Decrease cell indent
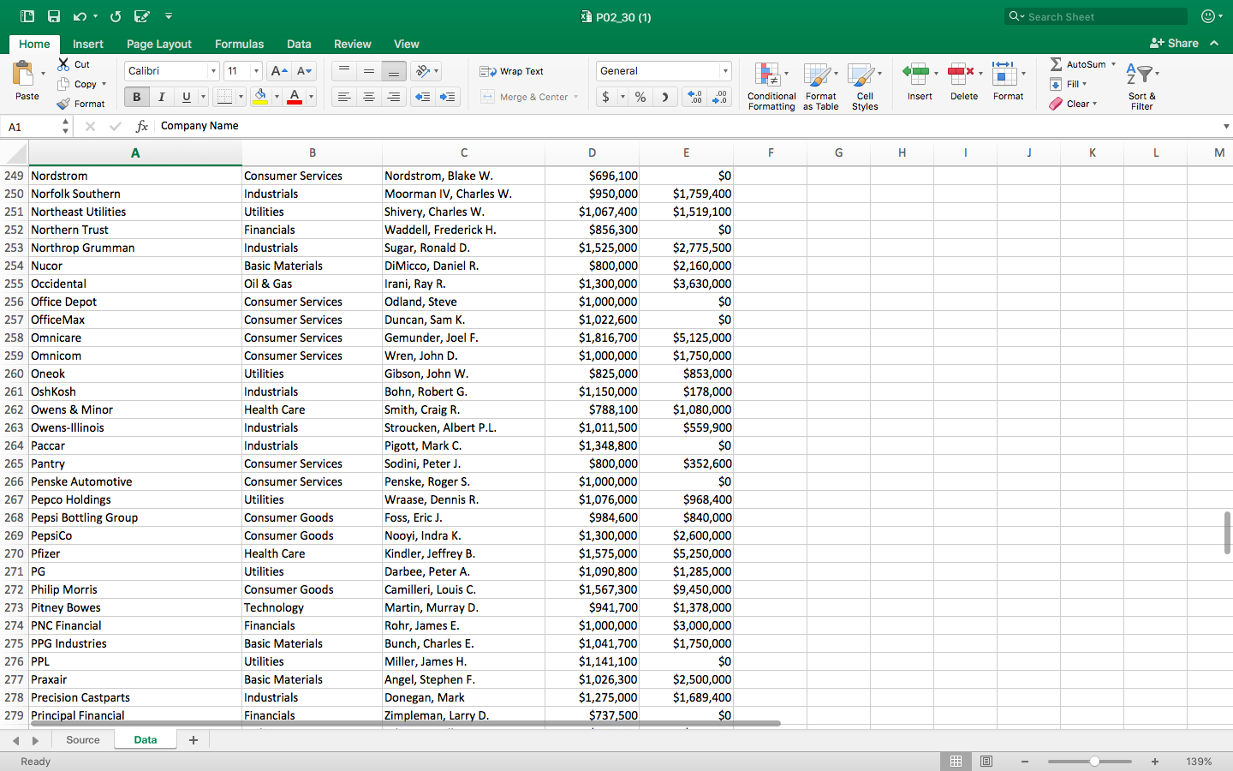Viewport: 1233px width, 771px height. point(422,97)
